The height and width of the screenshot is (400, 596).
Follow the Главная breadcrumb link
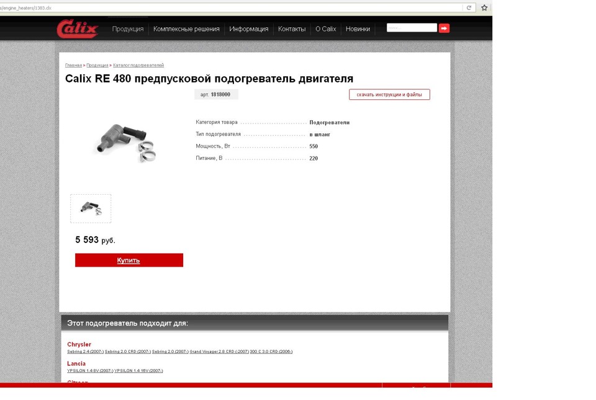click(x=73, y=65)
